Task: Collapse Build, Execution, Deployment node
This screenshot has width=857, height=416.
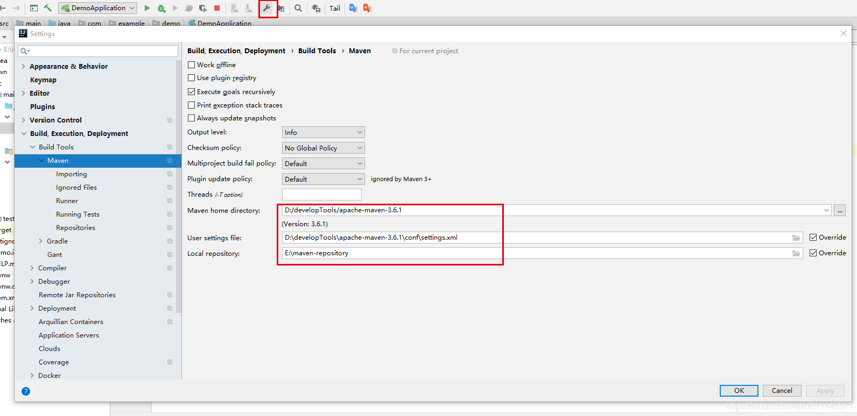Action: click(x=24, y=134)
